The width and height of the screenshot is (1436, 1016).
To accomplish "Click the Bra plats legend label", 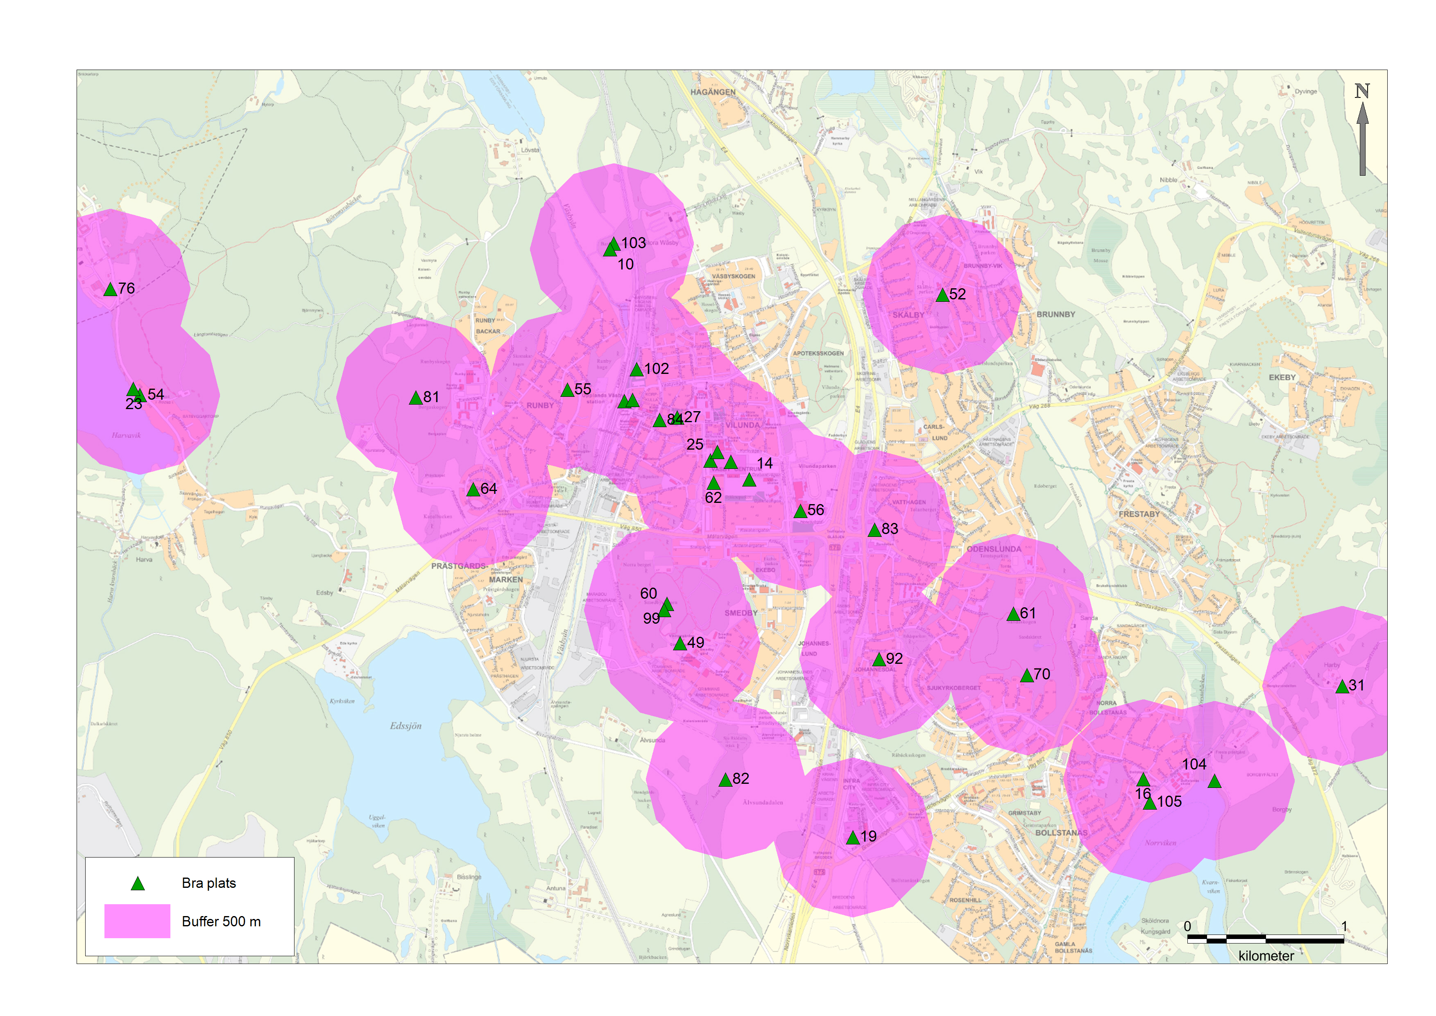I will [209, 883].
